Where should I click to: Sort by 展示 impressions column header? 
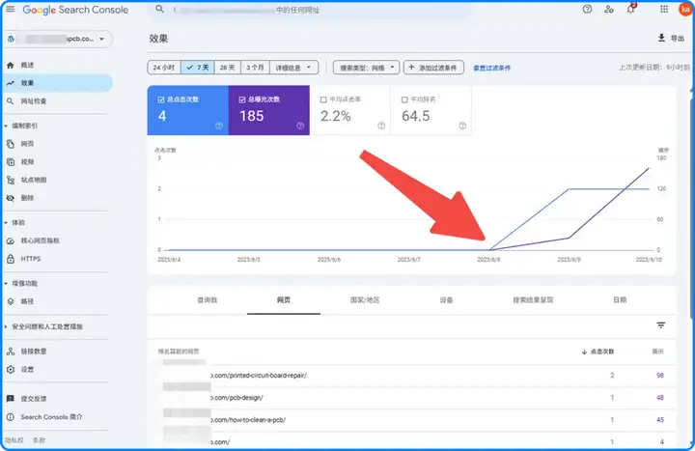point(657,352)
